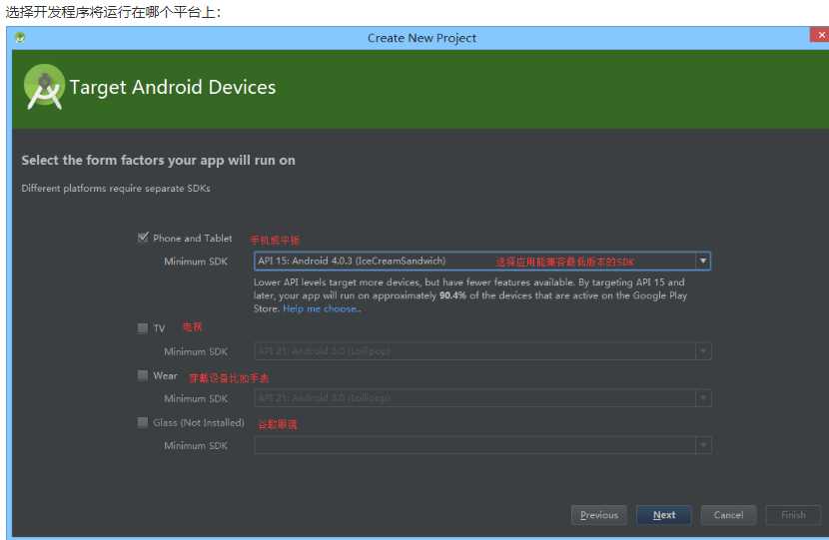Viewport: 829px width, 540px height.
Task: Enable the Wear form factor checkbox
Action: click(x=143, y=375)
